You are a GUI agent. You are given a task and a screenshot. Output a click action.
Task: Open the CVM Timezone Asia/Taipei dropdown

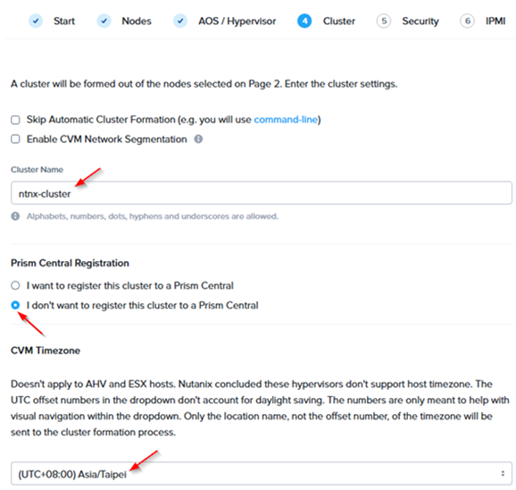[262, 474]
